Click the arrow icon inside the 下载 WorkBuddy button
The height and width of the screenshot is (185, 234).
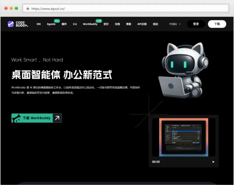[57, 118]
